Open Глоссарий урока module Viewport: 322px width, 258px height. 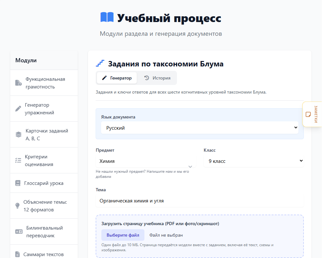pos(44,183)
